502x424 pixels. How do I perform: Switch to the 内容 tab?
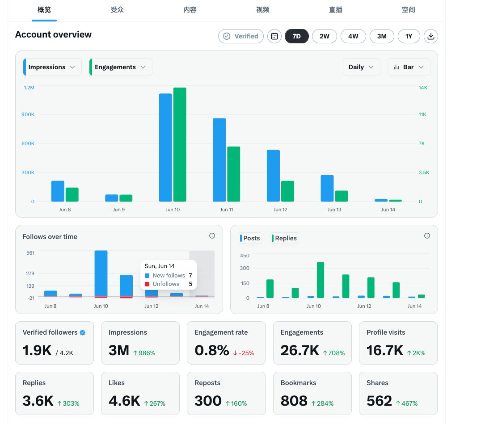tap(190, 10)
